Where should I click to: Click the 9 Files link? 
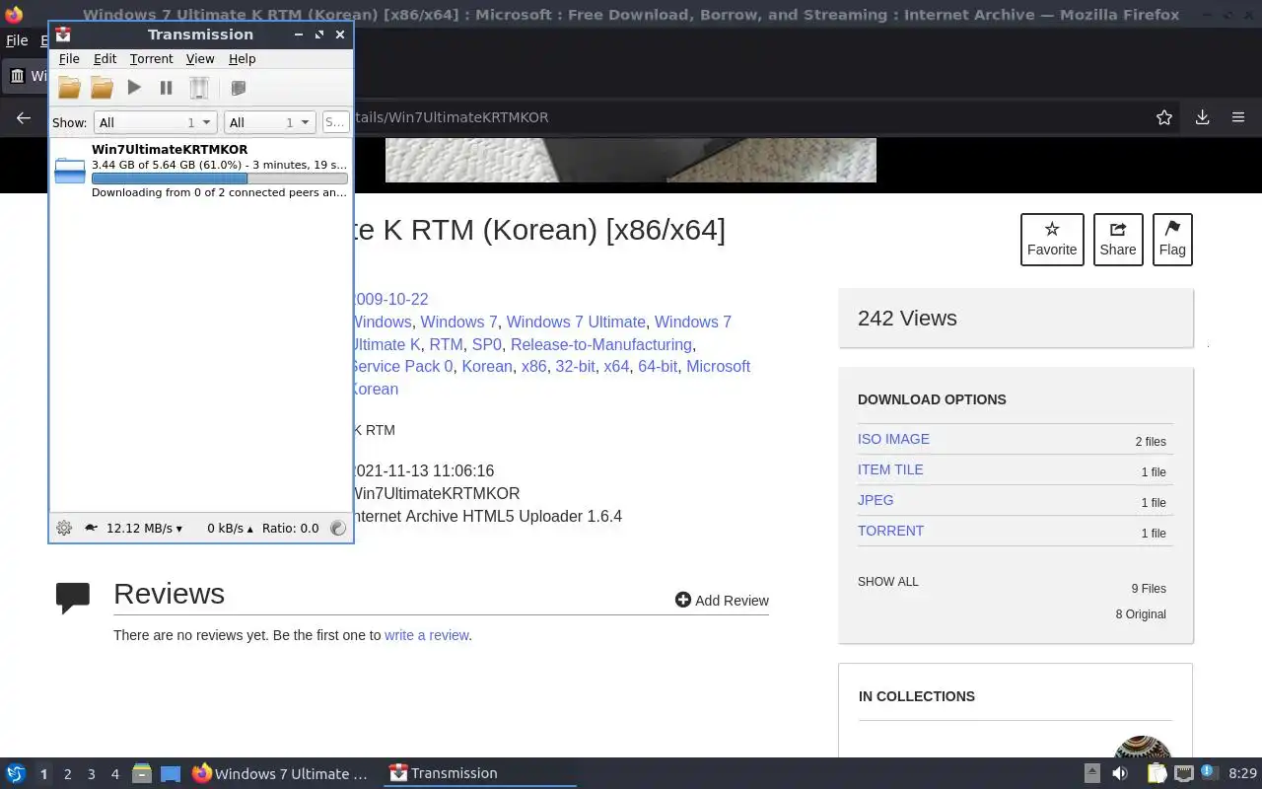point(1149,589)
